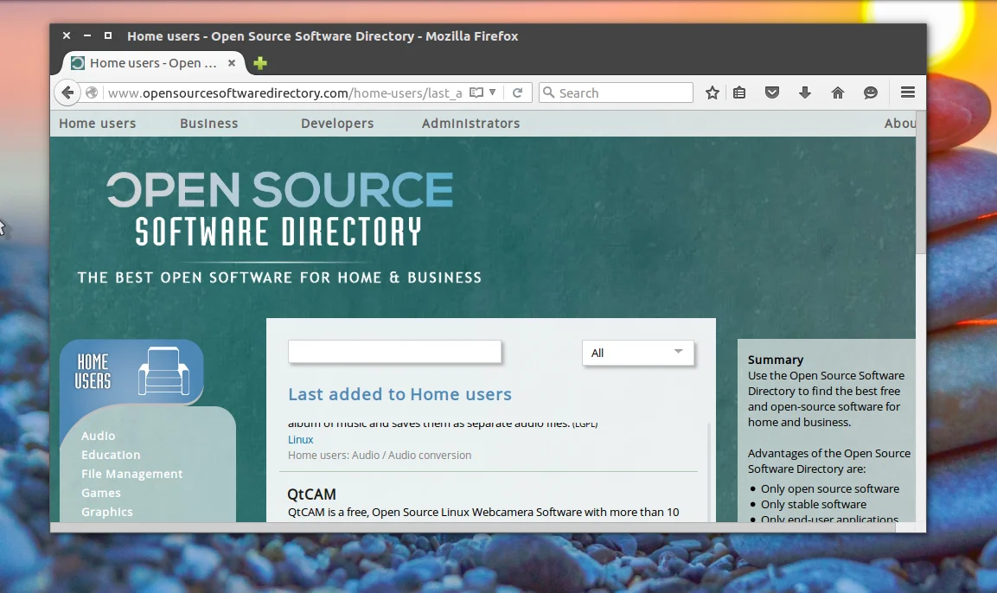Open site identity globe icon
The width and height of the screenshot is (997, 593).
92,92
